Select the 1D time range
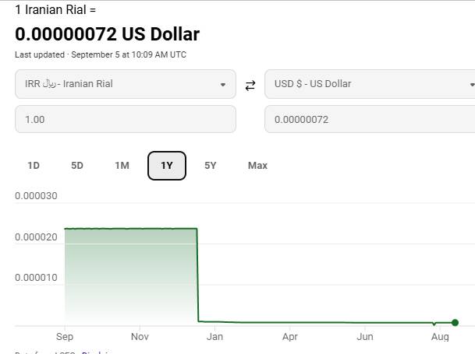The image size is (475, 354). [34, 166]
